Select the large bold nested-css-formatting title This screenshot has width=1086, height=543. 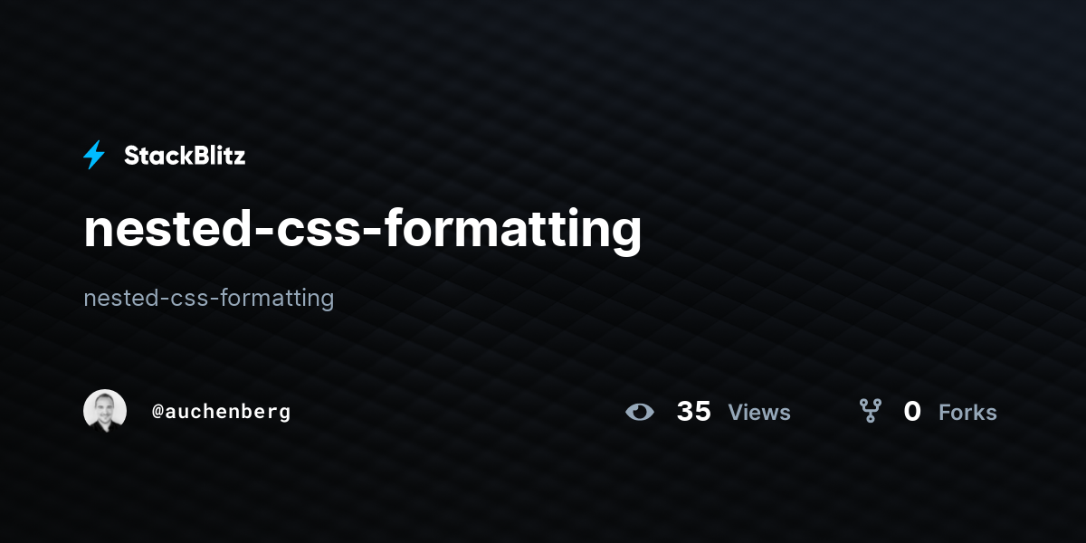[x=363, y=230]
